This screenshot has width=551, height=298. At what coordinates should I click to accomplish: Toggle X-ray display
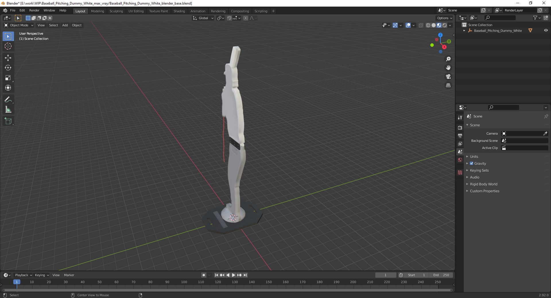[421, 25]
